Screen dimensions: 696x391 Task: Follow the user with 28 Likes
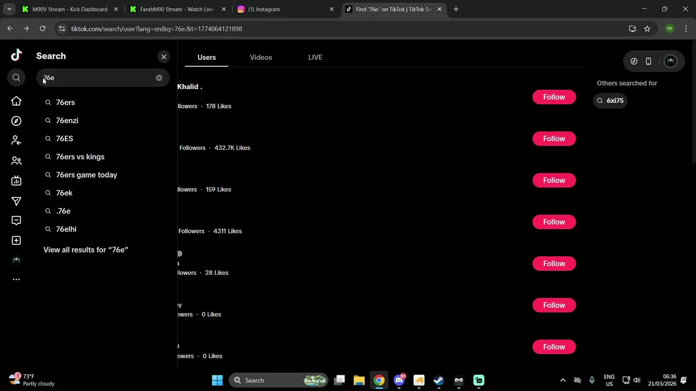point(554,263)
